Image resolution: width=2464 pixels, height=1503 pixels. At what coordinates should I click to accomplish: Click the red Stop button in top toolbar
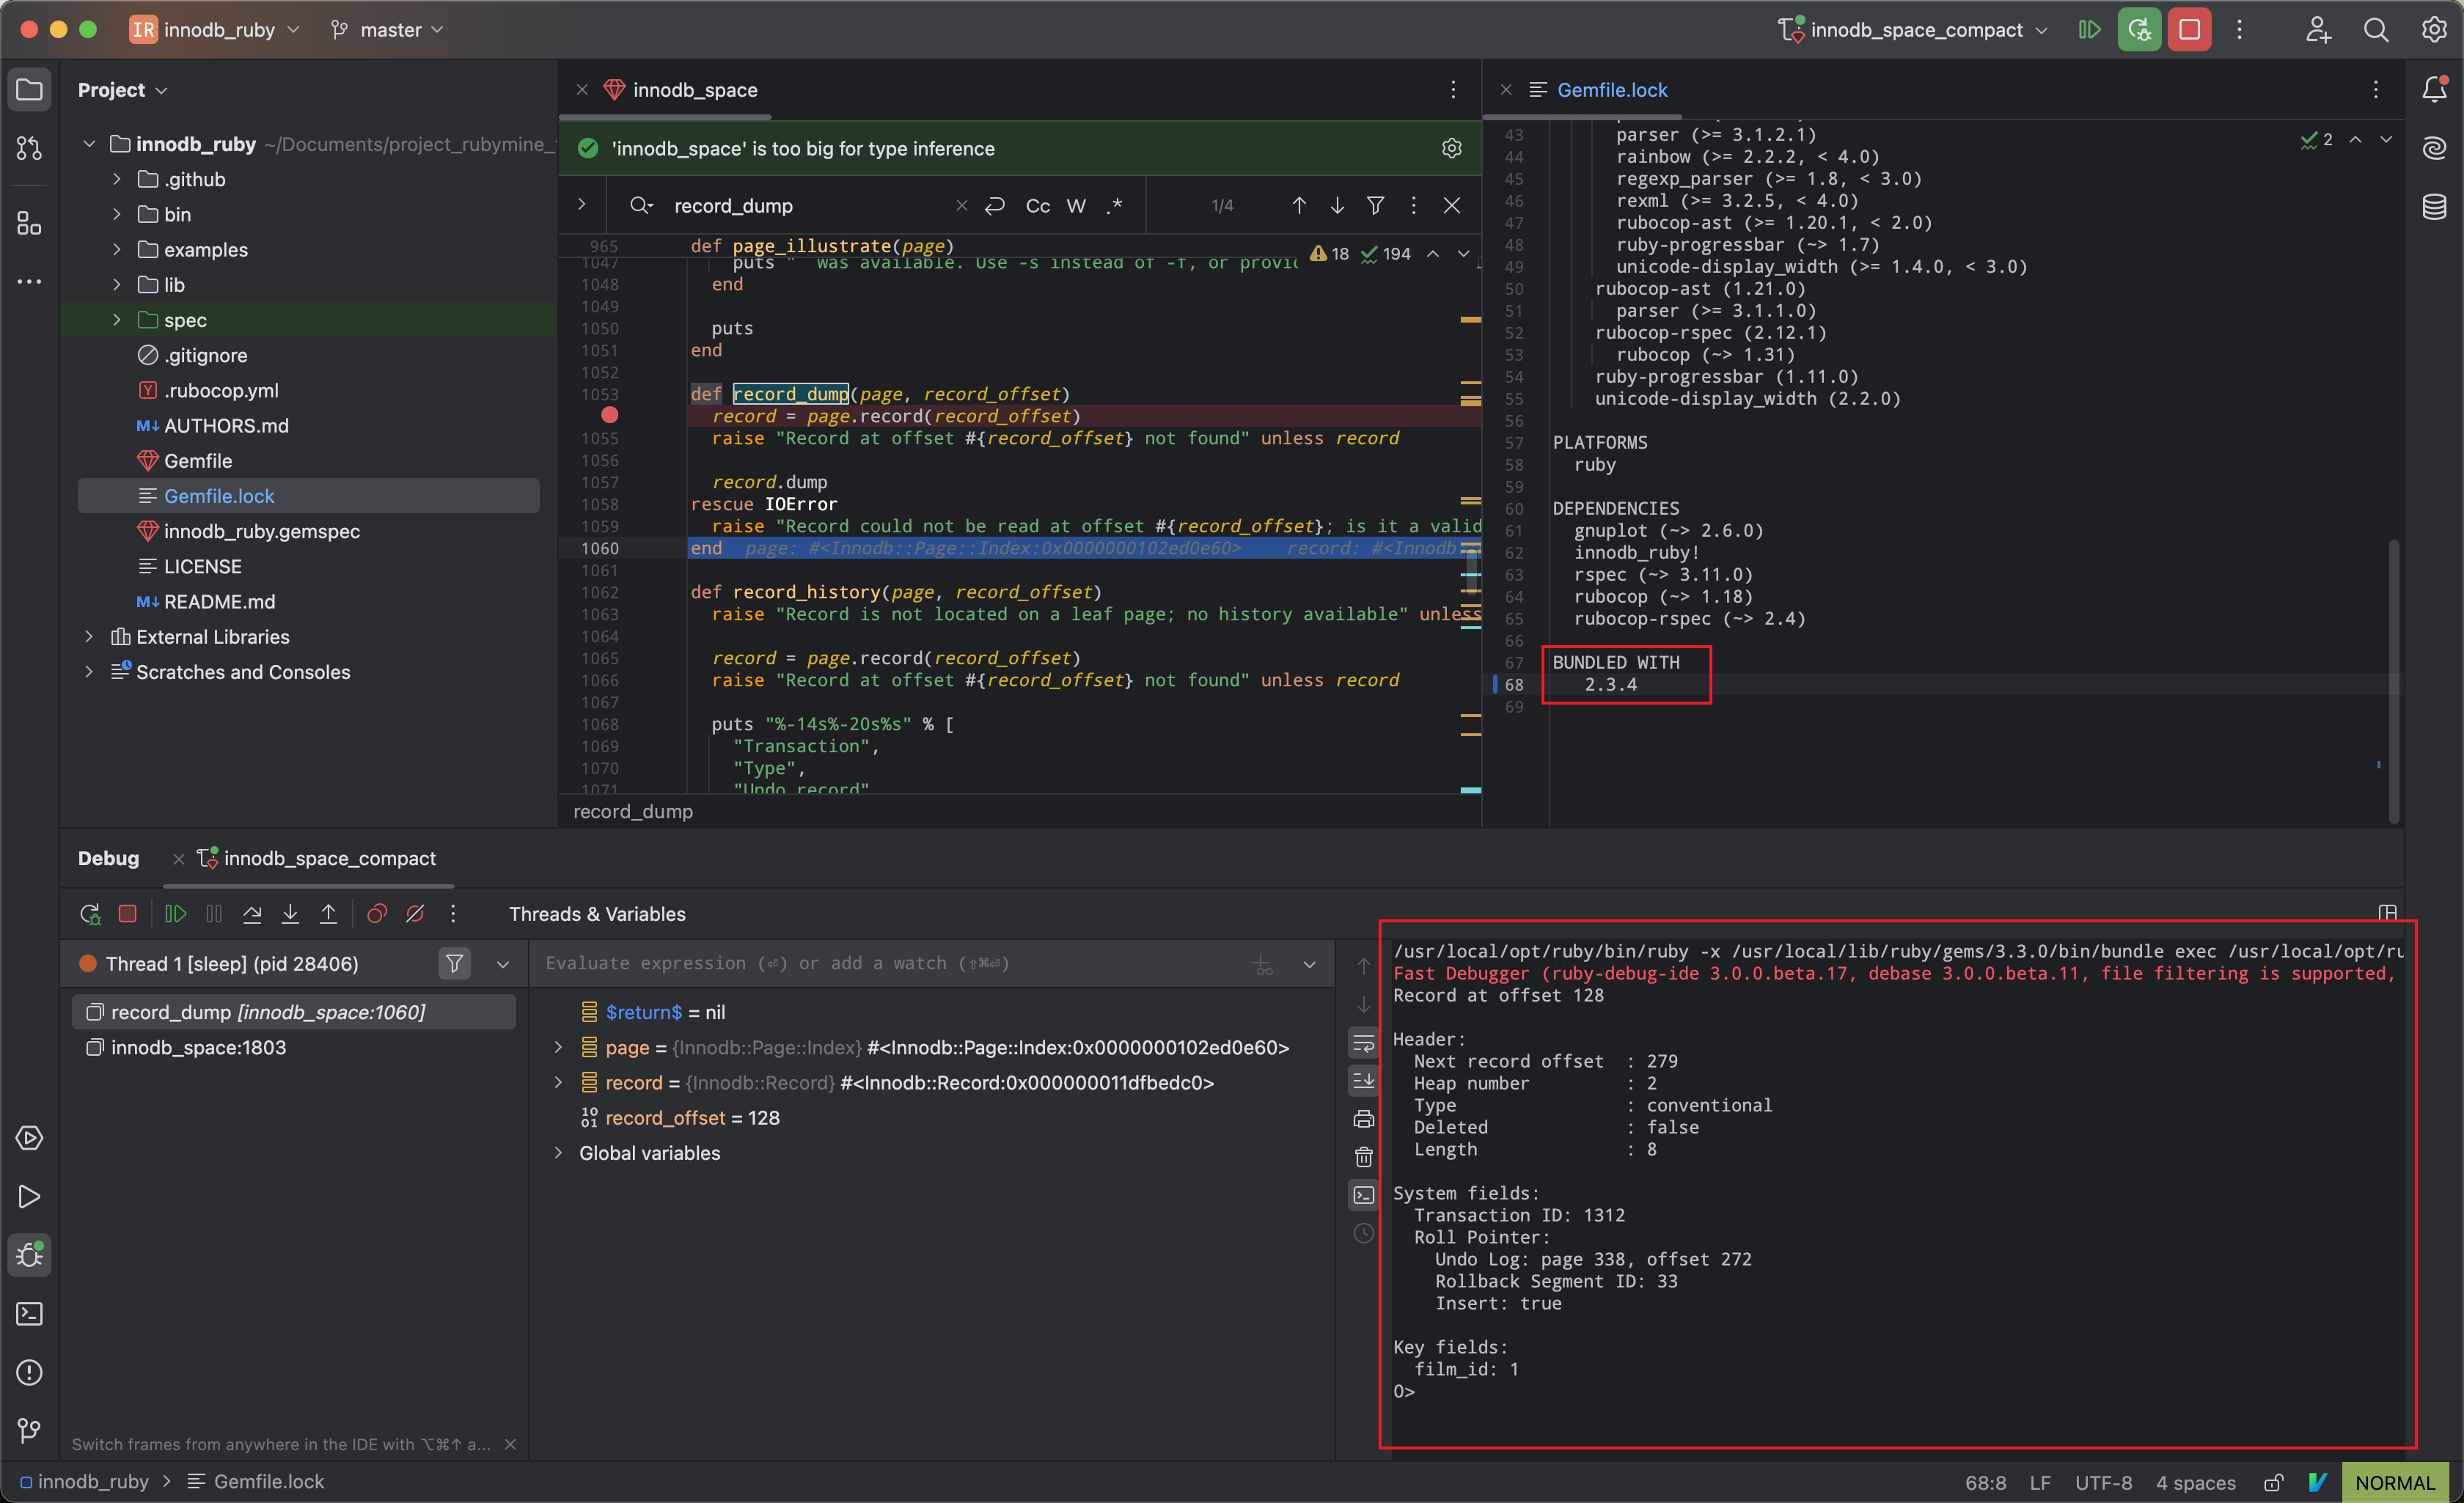2189,30
